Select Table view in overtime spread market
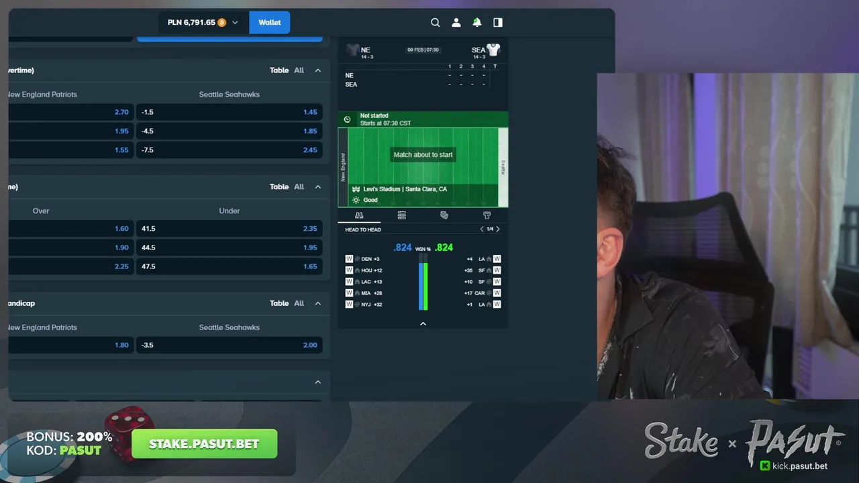Screen dimensions: 859x483 279,70
